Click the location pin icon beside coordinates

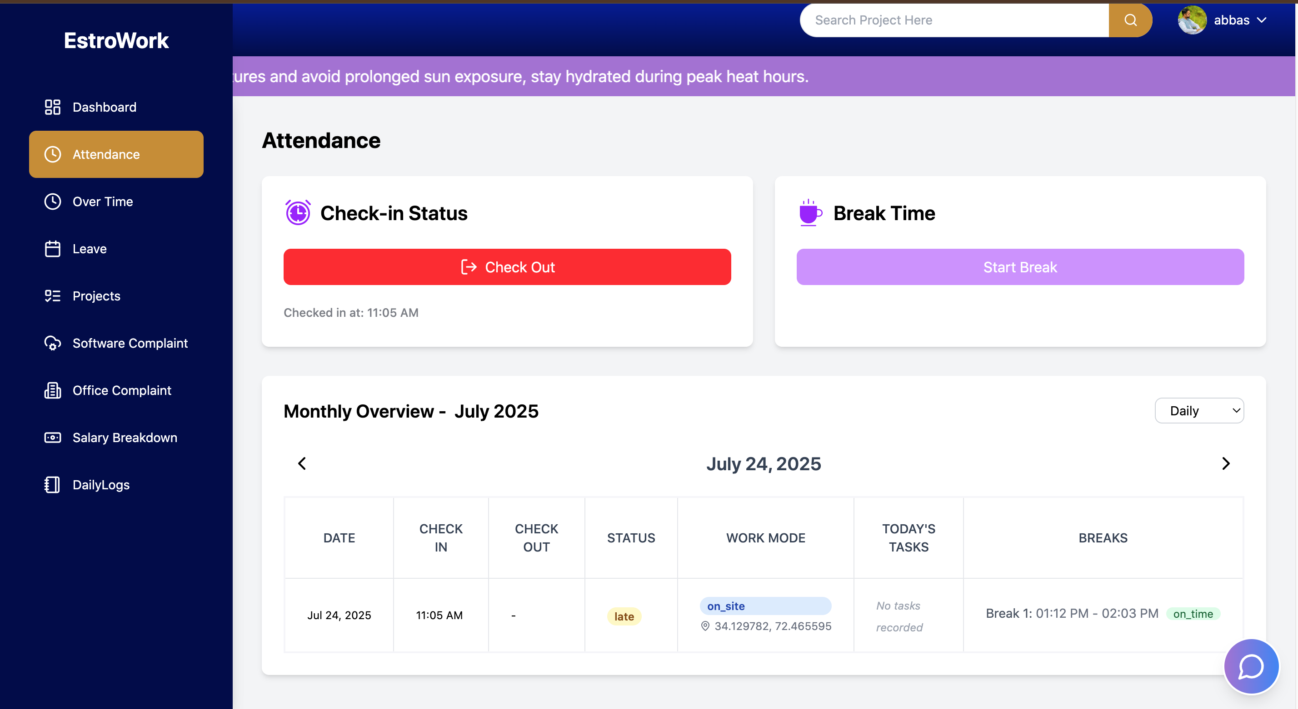click(x=705, y=626)
